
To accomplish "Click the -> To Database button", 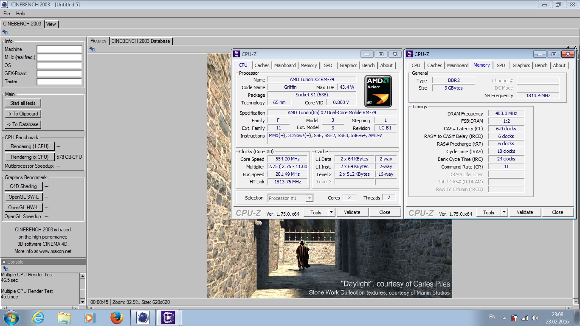I will click(23, 124).
